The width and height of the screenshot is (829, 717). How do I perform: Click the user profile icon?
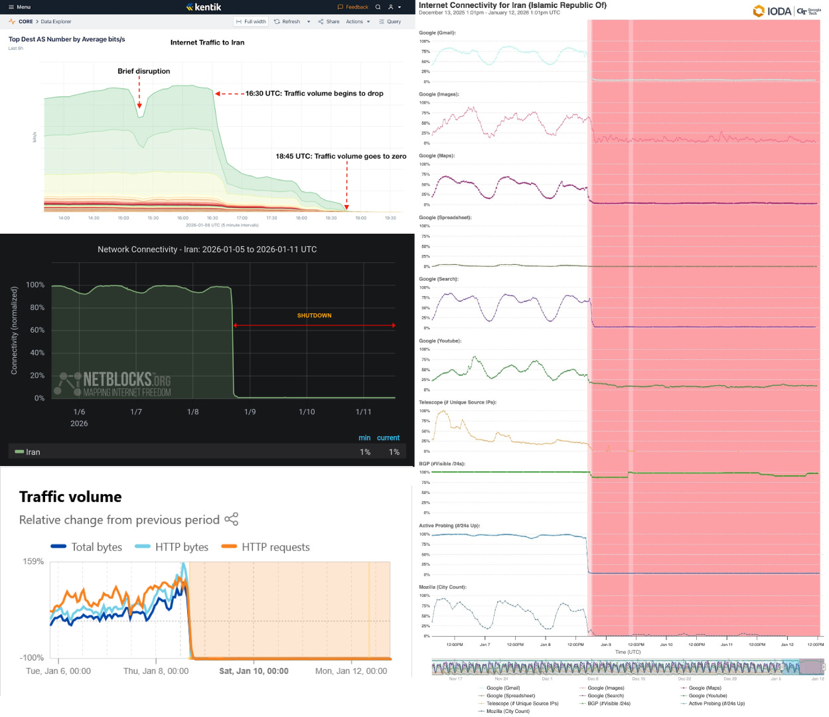point(390,7)
